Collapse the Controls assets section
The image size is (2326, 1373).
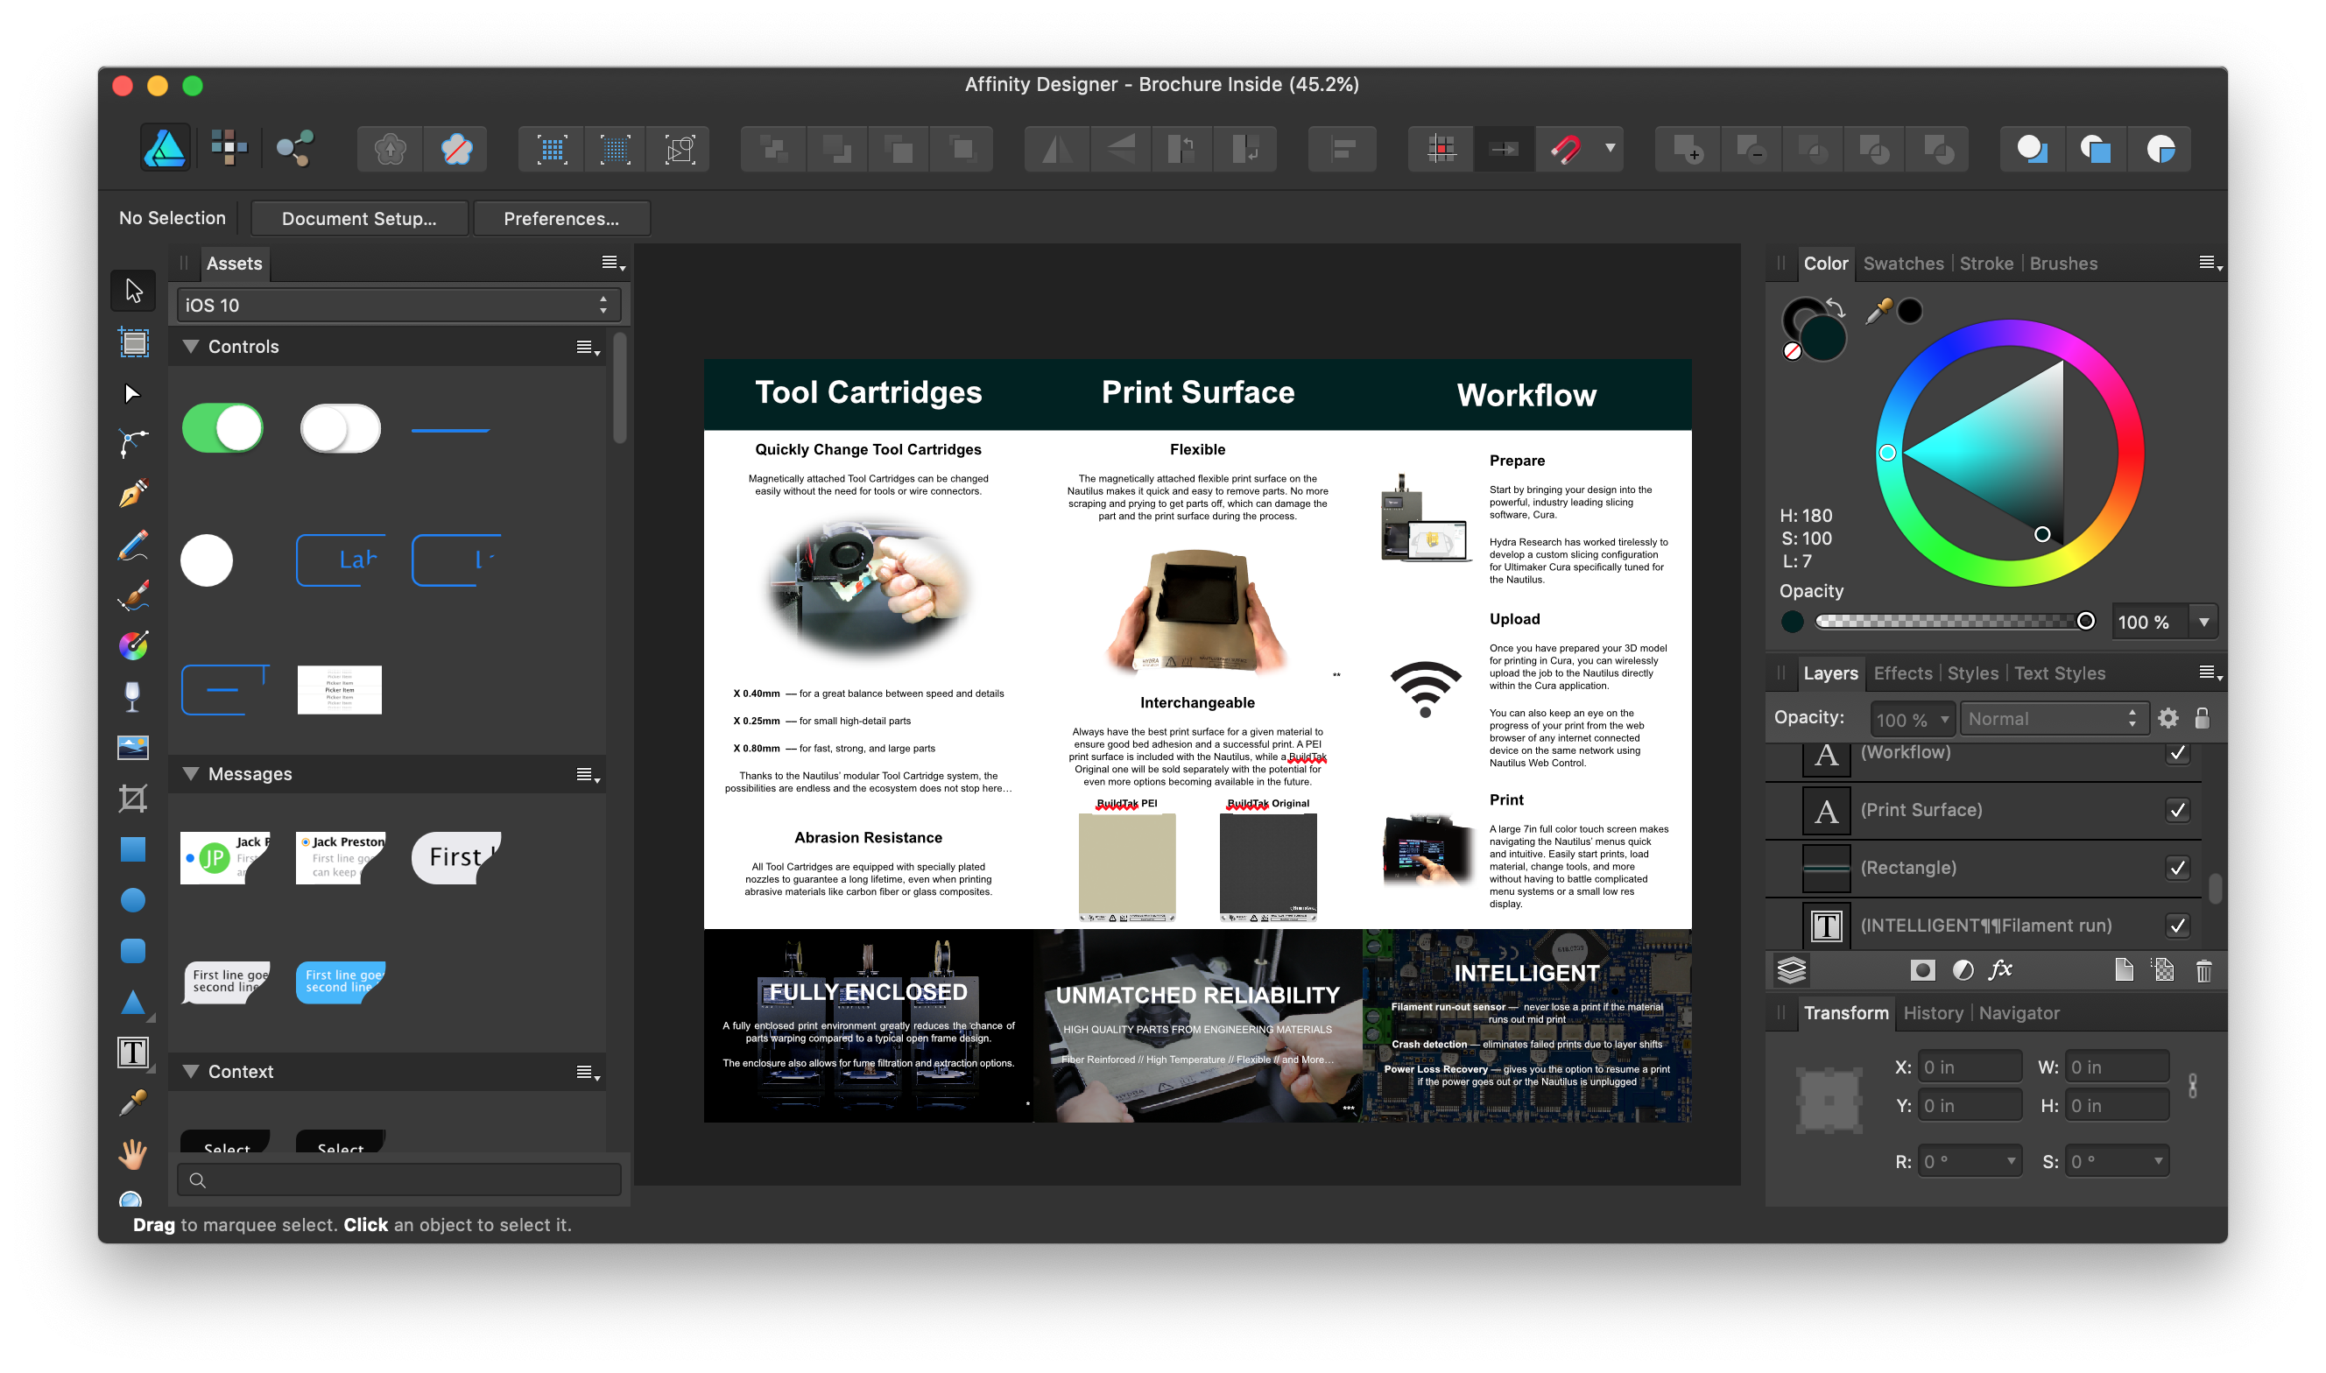(x=191, y=346)
